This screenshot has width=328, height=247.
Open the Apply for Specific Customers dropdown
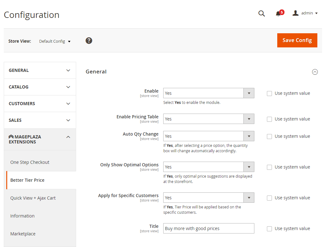pyautogui.click(x=208, y=198)
